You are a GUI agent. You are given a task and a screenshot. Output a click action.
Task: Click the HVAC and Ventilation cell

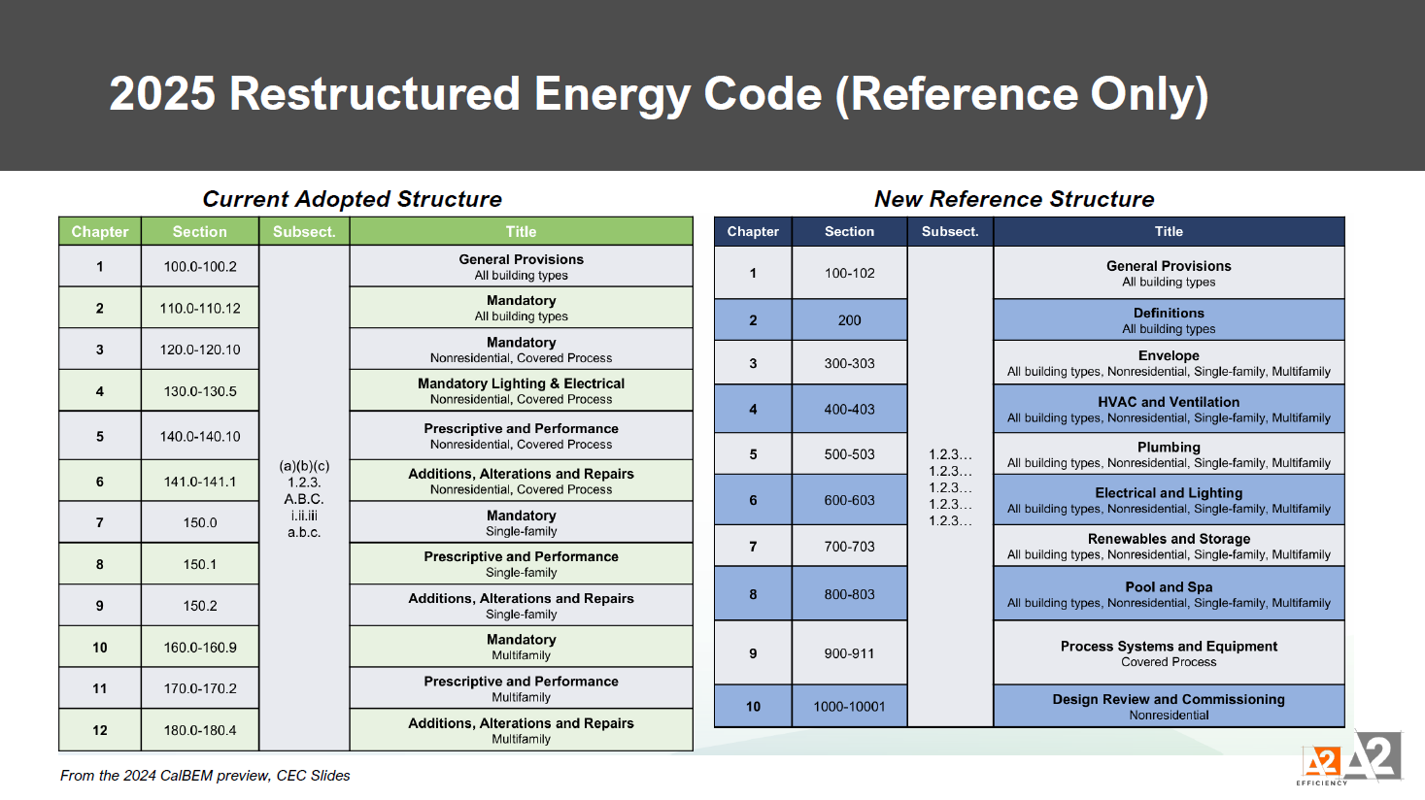click(x=1169, y=409)
